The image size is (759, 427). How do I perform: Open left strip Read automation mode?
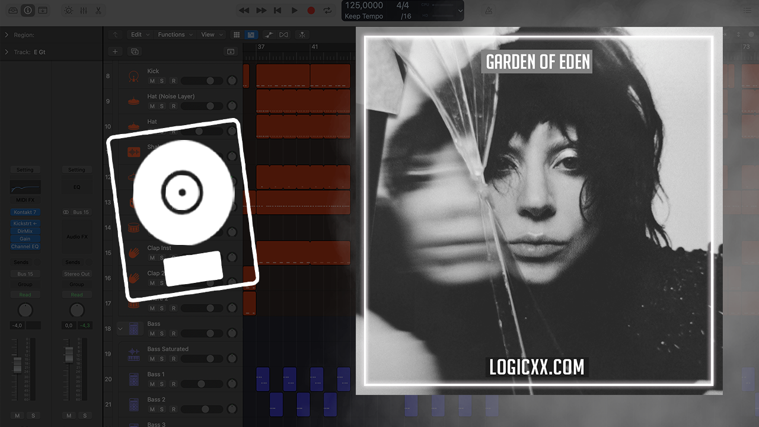(25, 295)
